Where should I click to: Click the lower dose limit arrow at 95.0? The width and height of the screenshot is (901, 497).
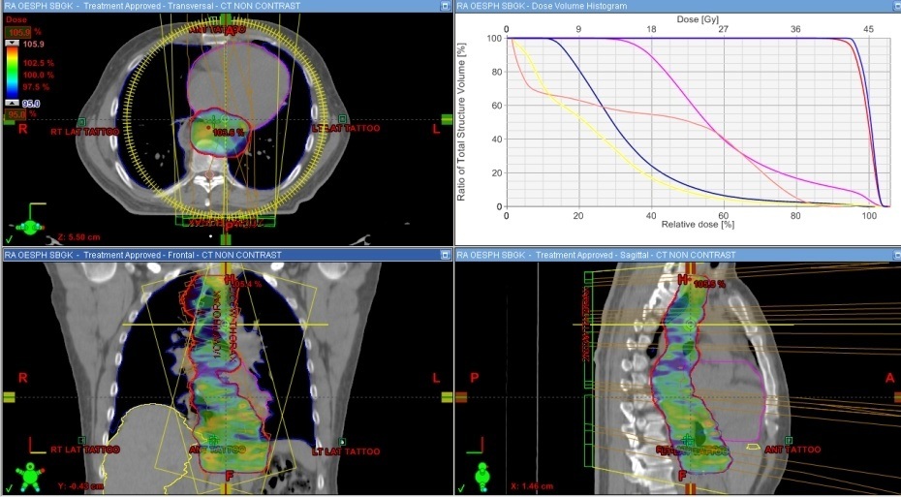point(13,103)
